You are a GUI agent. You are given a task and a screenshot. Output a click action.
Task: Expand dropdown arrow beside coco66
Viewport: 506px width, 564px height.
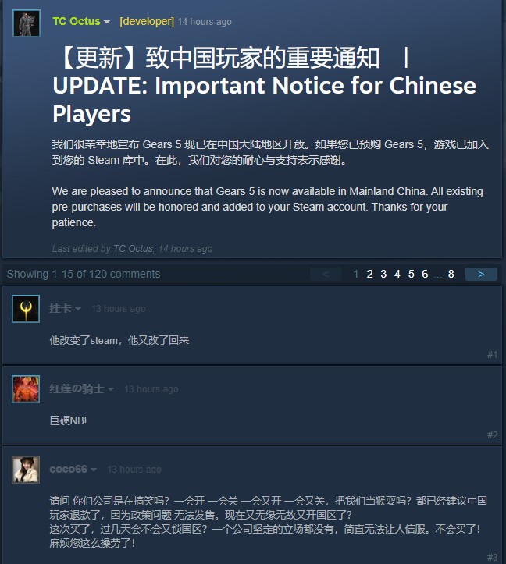(x=94, y=470)
